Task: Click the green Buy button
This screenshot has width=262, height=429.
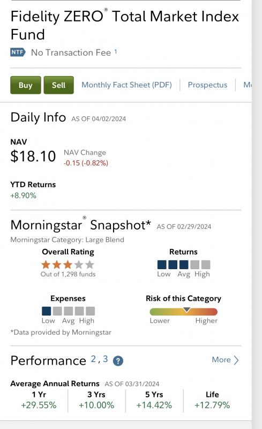Action: (26, 85)
